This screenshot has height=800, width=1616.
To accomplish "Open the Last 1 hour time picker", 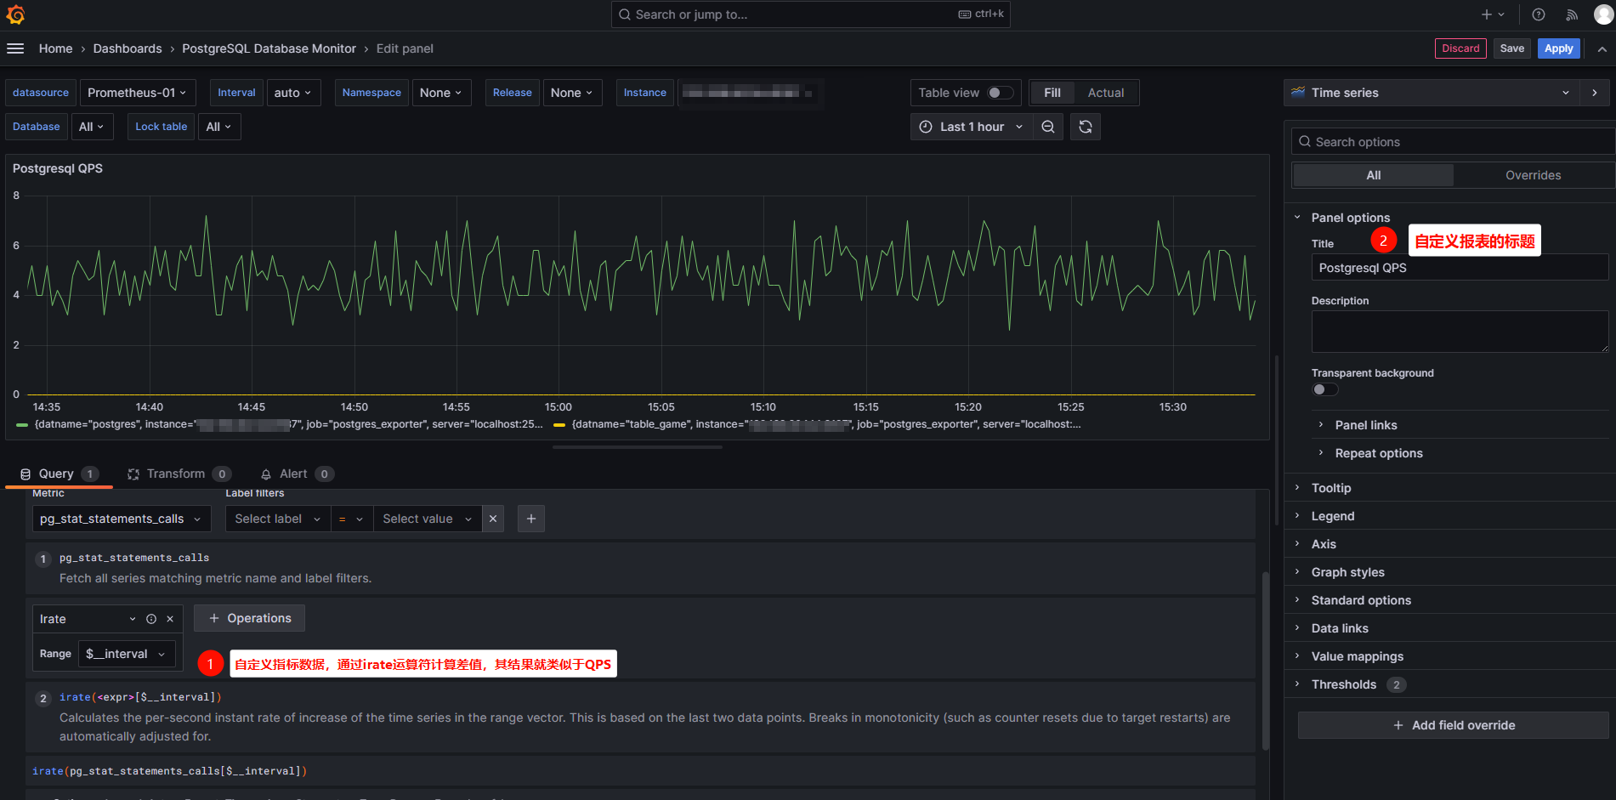I will [972, 127].
